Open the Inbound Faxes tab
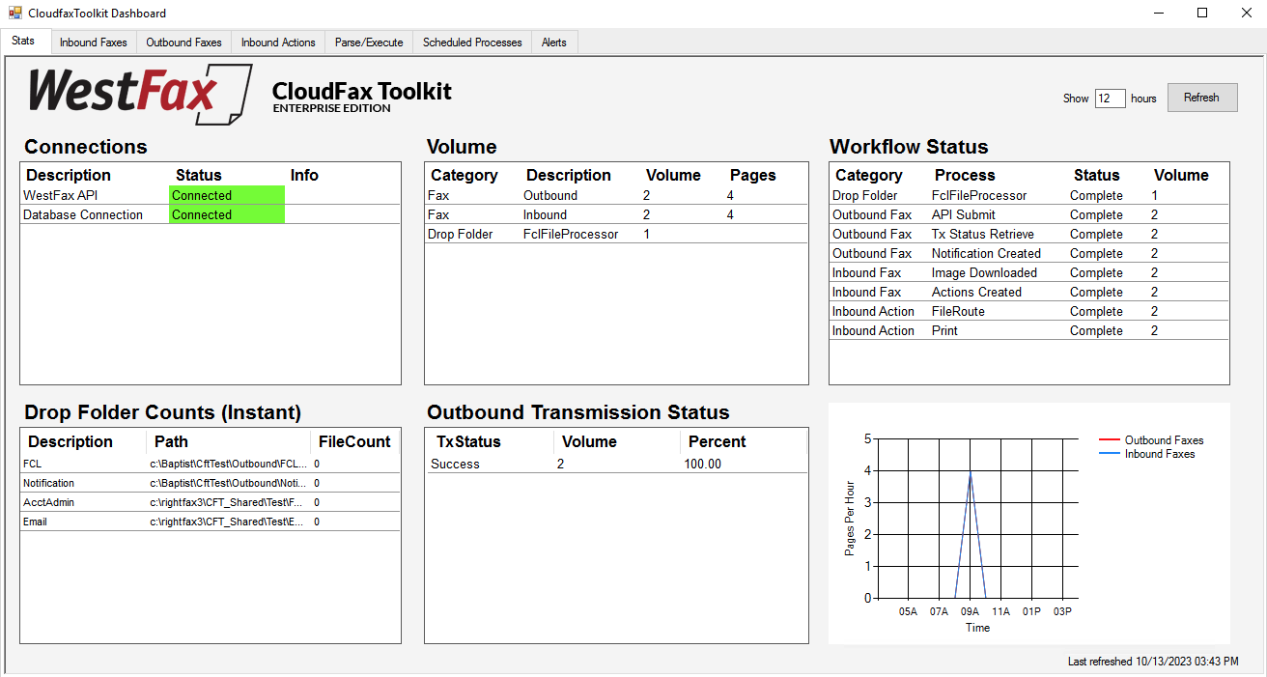Viewport: 1267px width, 677px height. point(93,42)
